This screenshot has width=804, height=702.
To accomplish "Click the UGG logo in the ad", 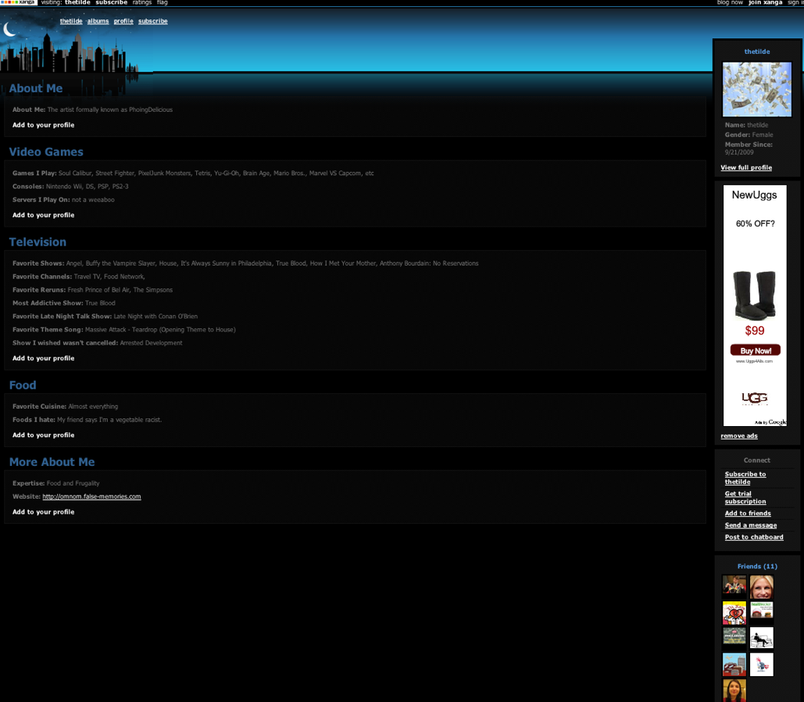I will click(754, 398).
